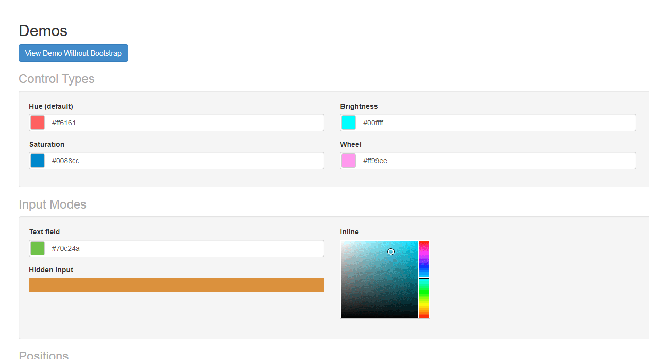Click the inline picker's circular color handle

[x=391, y=252]
